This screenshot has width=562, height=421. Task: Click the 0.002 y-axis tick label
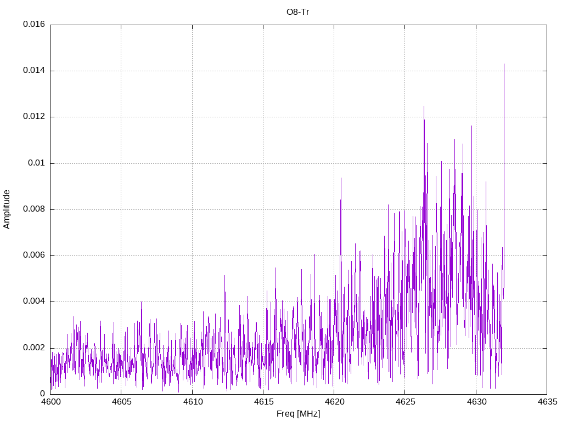pyautogui.click(x=34, y=348)
